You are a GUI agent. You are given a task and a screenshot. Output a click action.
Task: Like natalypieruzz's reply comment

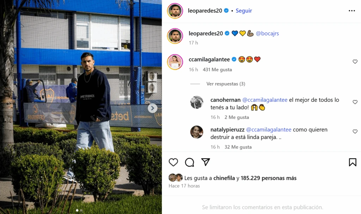coord(355,132)
